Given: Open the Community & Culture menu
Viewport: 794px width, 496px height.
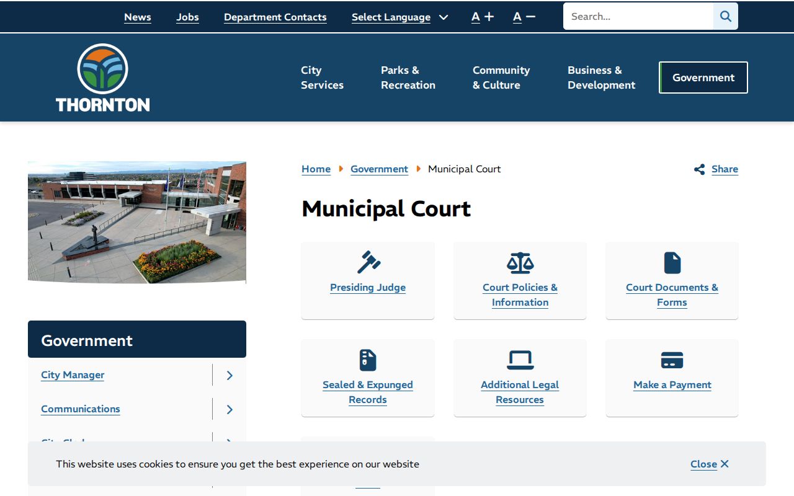Looking at the screenshot, I should pos(501,77).
